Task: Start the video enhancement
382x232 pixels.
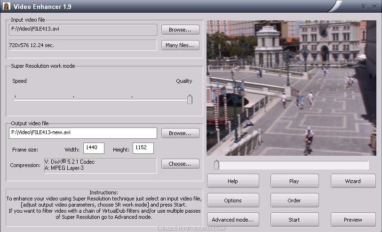Action: coord(294,220)
